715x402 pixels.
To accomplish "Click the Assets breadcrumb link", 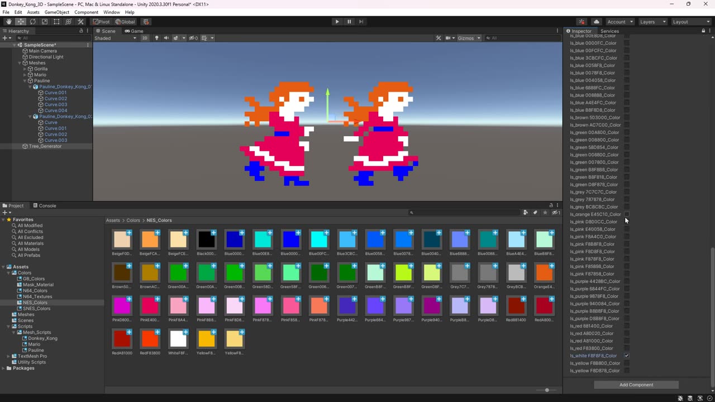I will [x=113, y=221].
